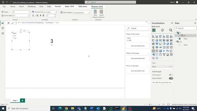Check Value field under table Tb2
The height and width of the screenshot is (111, 197).
coord(179,45)
